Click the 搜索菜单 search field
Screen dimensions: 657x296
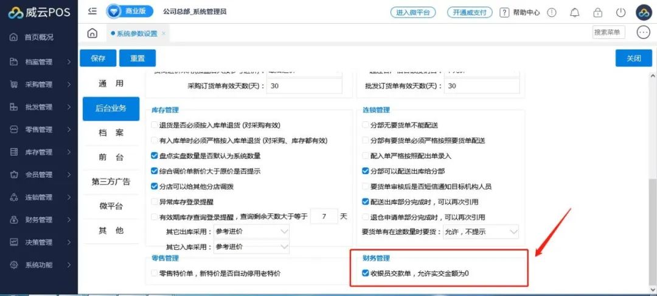tap(608, 32)
